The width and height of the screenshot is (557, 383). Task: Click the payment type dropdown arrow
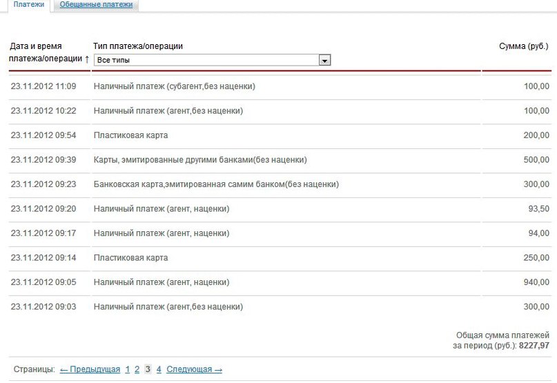324,61
